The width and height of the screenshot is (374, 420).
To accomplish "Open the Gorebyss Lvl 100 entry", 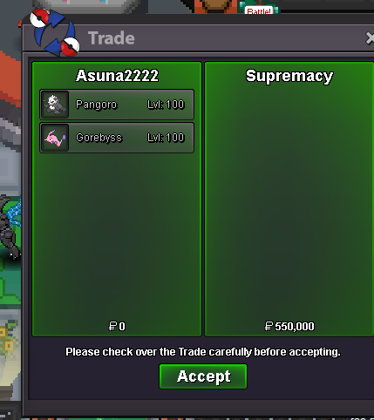I will (117, 138).
